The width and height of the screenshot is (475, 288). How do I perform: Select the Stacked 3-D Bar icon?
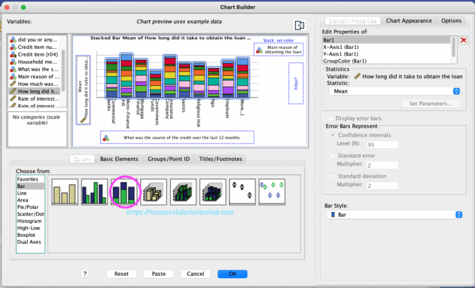coord(213,192)
